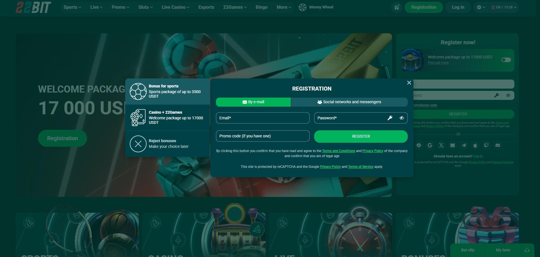Click Find out more link
The image size is (540, 257).
438,63
